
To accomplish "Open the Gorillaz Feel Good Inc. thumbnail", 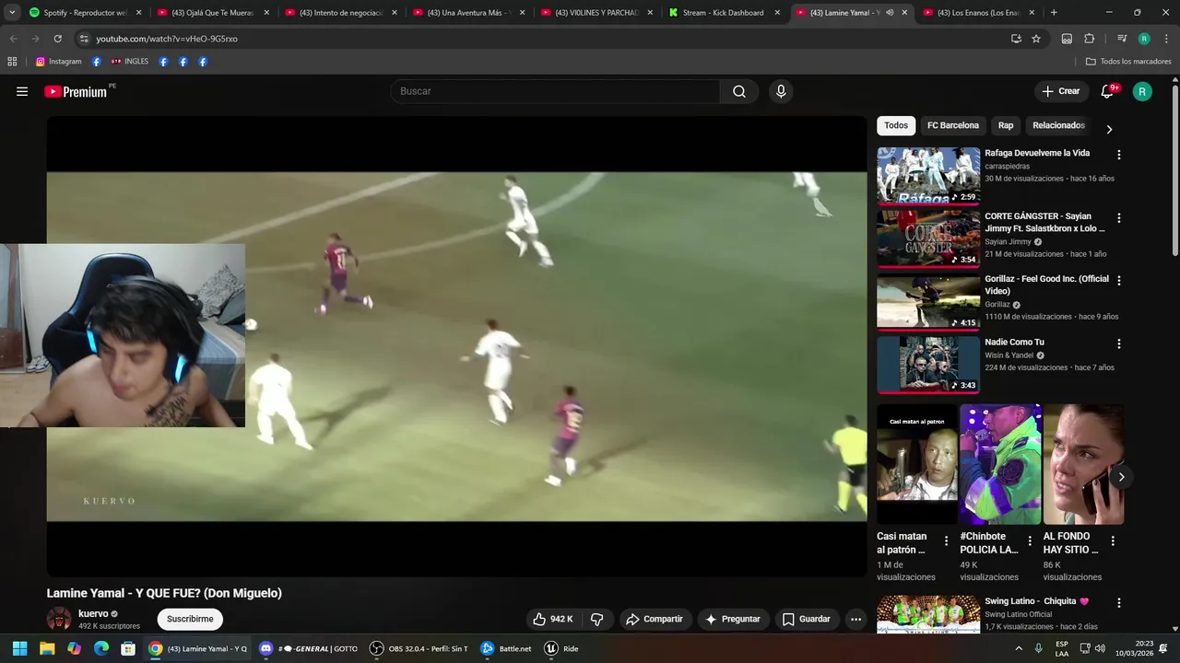I will click(x=928, y=300).
